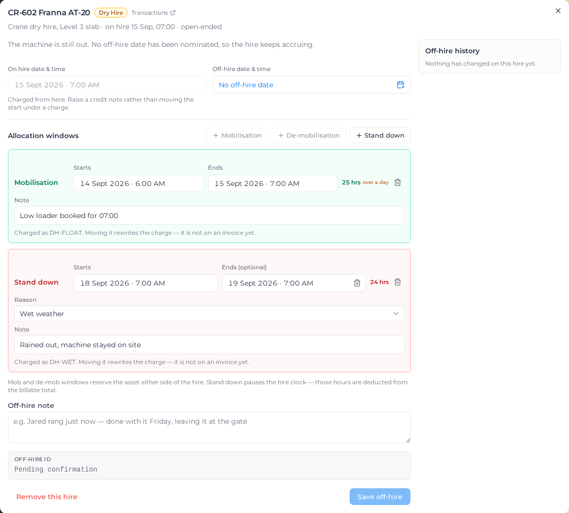Delete the Mobilisation window with trash icon
The image size is (569, 513).
point(398,183)
